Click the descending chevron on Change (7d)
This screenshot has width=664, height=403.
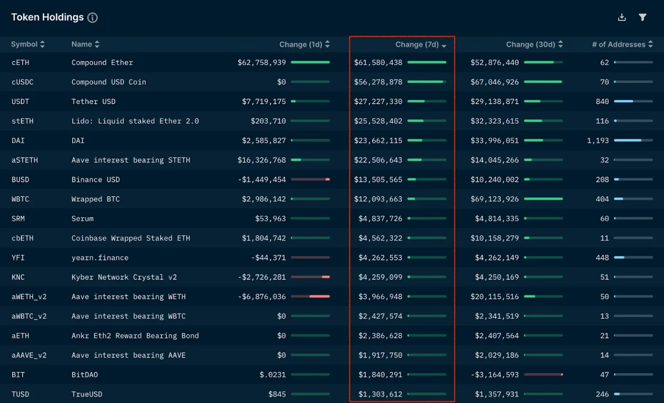[444, 45]
